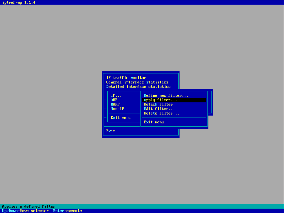The image size is (284, 213).
Task: Click panel edge right of Detach filter
Action: point(210,104)
